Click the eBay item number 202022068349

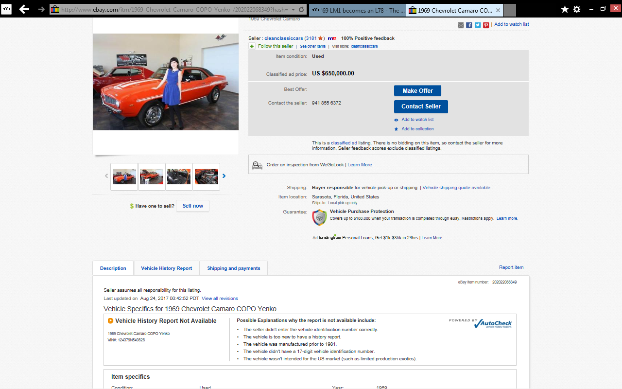(504, 282)
